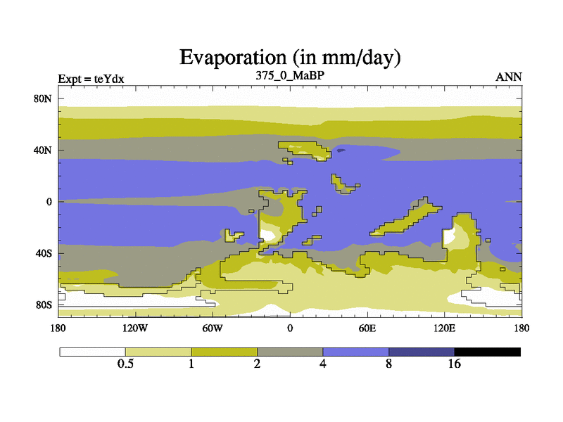
Task: Click the 80N latitude axis label
Action: [x=44, y=98]
